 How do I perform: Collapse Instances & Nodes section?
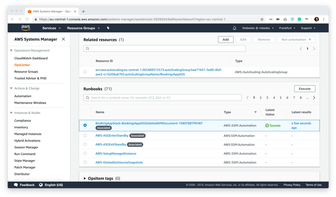[11, 113]
